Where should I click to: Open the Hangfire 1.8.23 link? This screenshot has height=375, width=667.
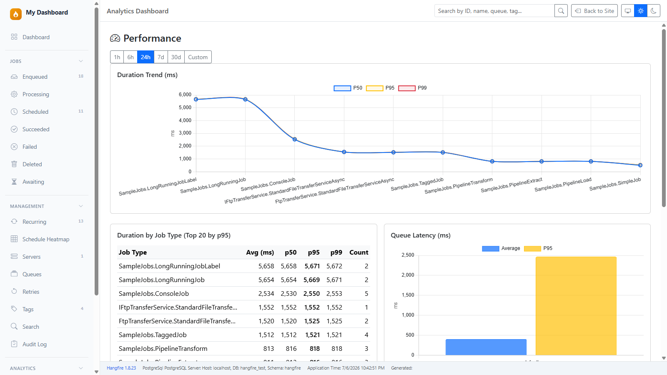(121, 368)
